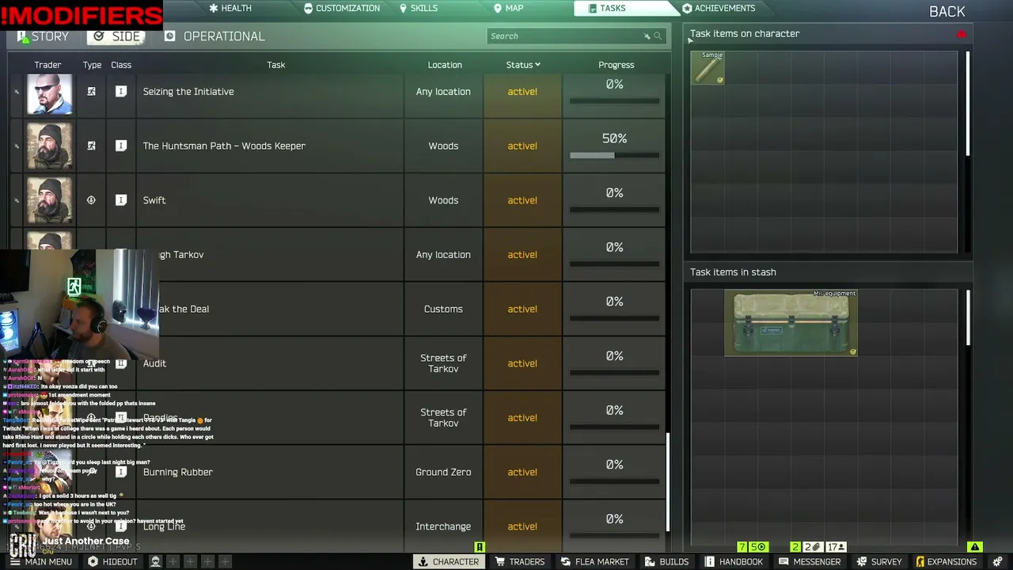Image resolution: width=1013 pixels, height=570 pixels.
Task: Open the Handbook
Action: 734,561
